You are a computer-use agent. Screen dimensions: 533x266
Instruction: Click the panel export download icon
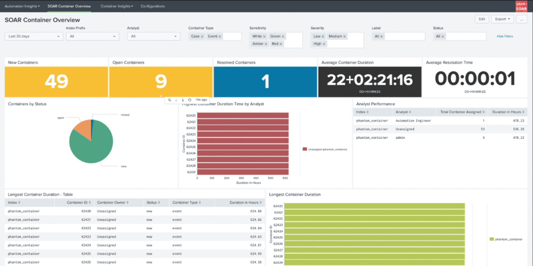coord(176,100)
